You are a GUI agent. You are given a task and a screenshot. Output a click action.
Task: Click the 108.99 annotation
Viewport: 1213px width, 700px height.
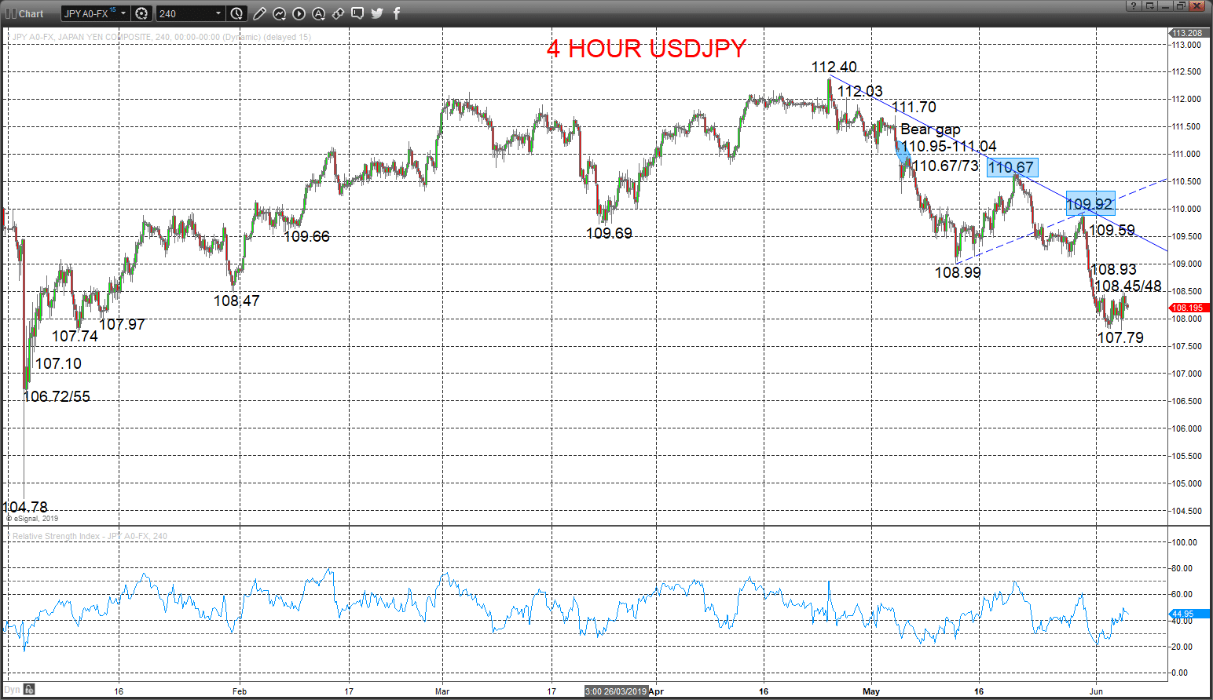click(x=958, y=272)
